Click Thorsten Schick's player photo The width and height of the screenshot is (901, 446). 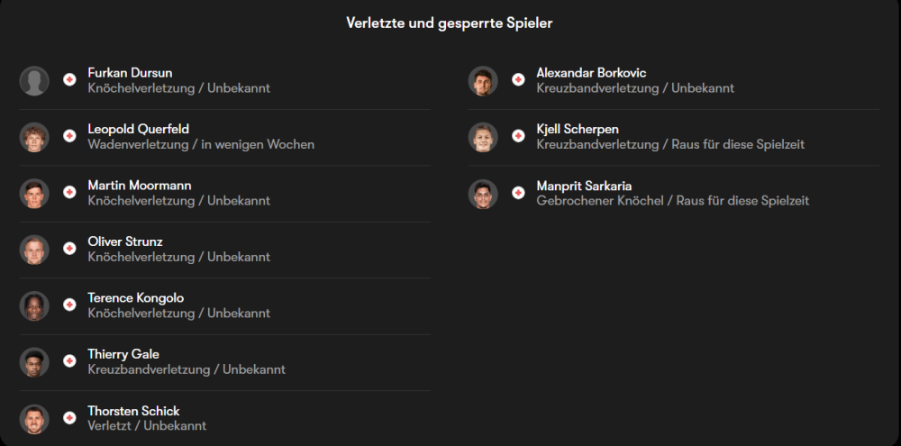pyautogui.click(x=34, y=419)
